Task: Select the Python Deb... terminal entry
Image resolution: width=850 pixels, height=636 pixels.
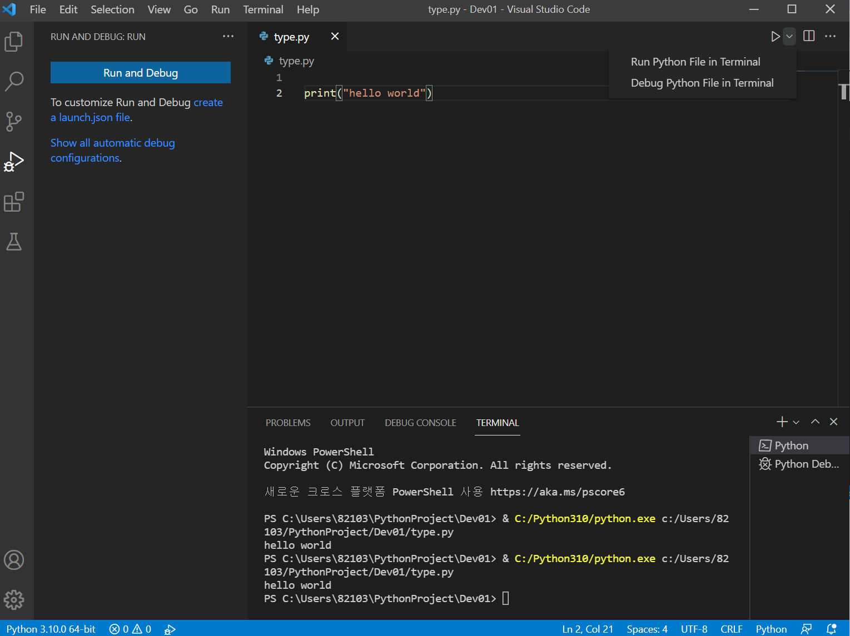Action: tap(799, 464)
